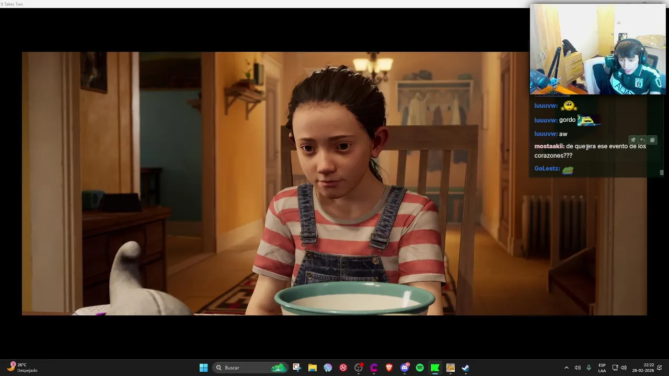This screenshot has width=669, height=376.
Task: Click the emote after 'gordo'
Action: coord(589,120)
